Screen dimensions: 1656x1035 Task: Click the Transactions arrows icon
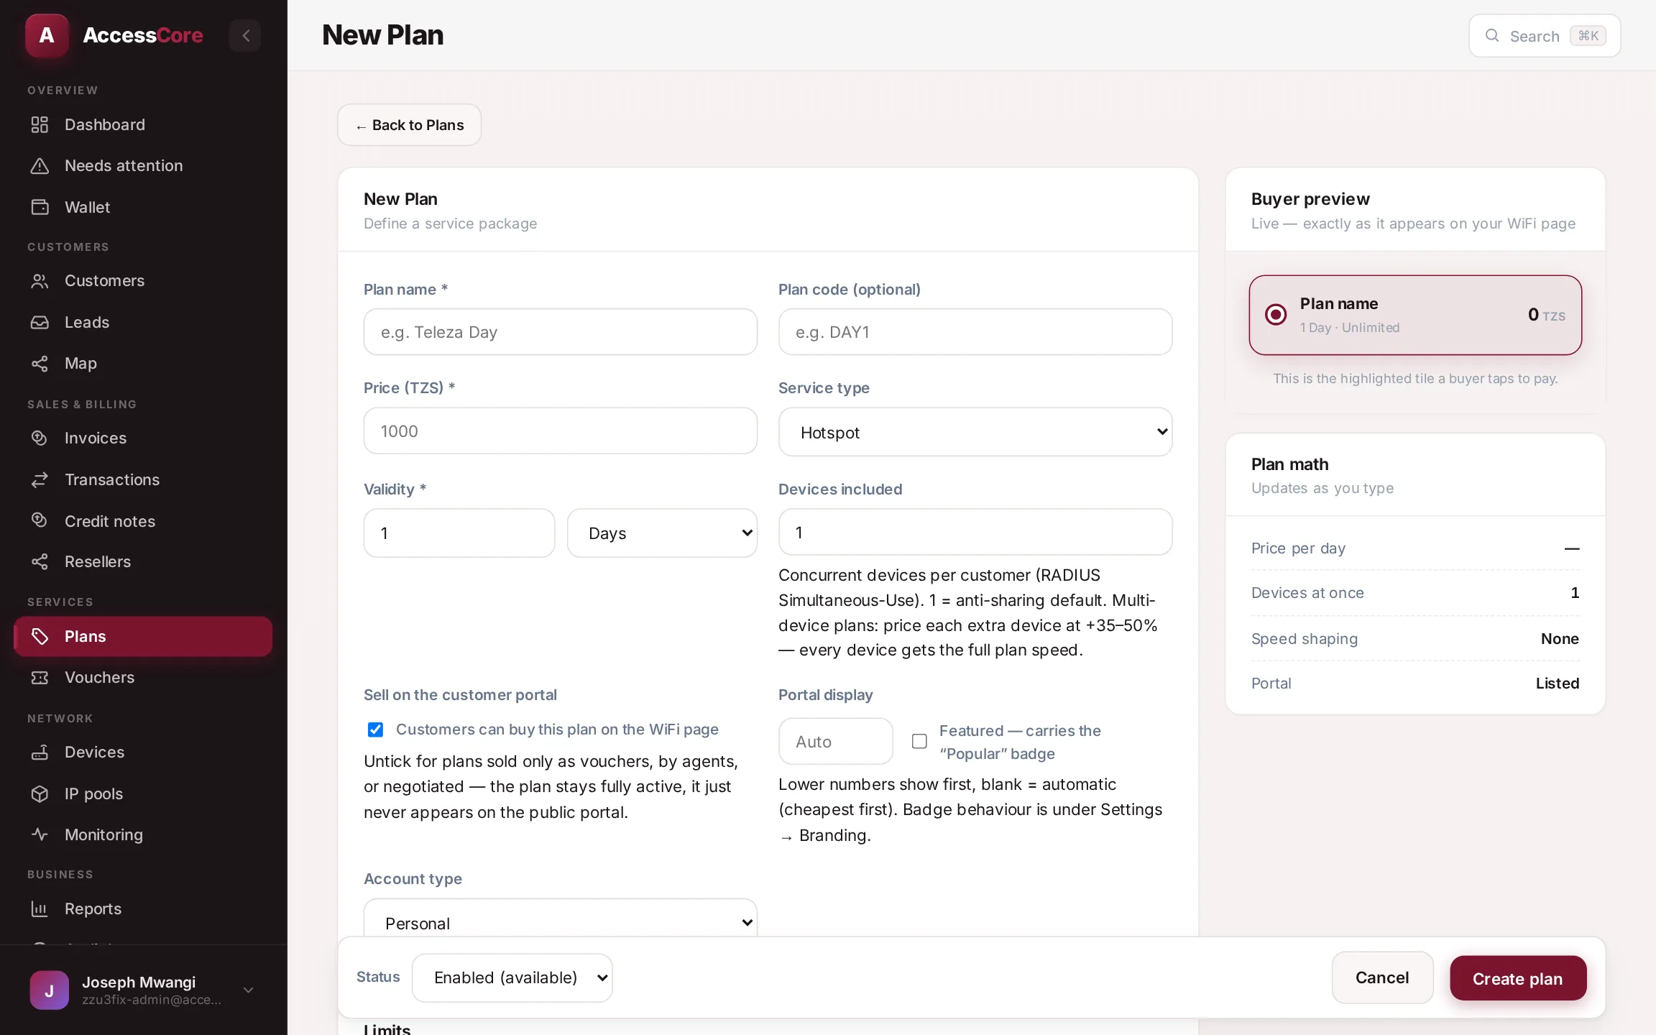[40, 479]
